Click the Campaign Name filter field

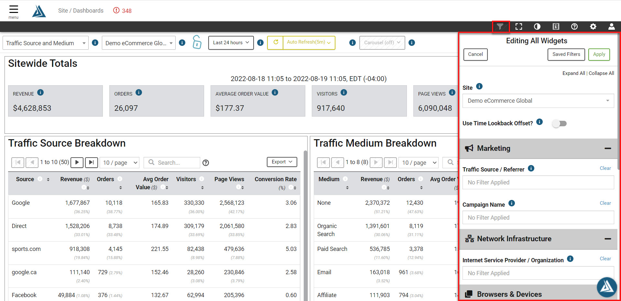pyautogui.click(x=538, y=218)
